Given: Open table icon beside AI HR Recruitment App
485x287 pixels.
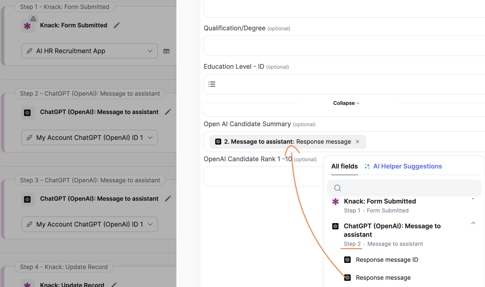Looking at the screenshot, I should pyautogui.click(x=166, y=51).
